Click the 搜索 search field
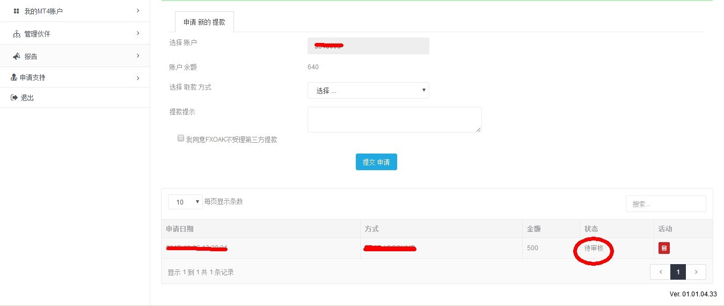The width and height of the screenshot is (724, 306). [666, 204]
